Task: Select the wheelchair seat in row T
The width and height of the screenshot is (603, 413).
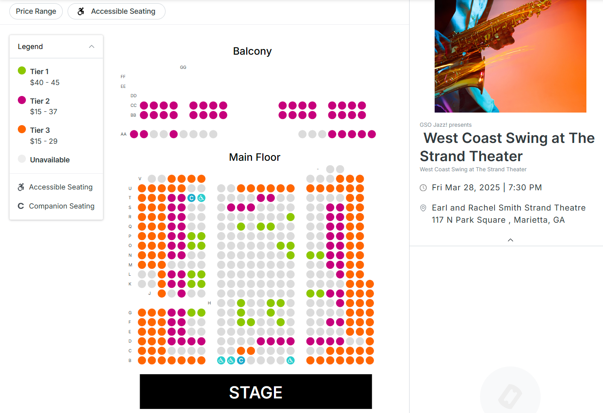Action: tap(201, 198)
